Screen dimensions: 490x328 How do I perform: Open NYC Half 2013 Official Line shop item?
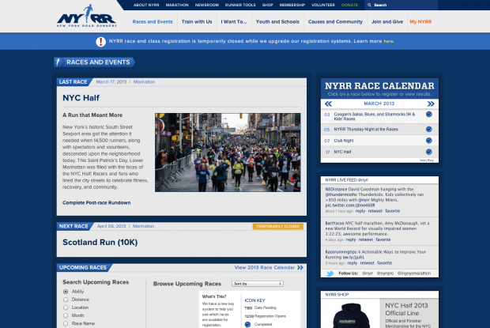pos(406,309)
